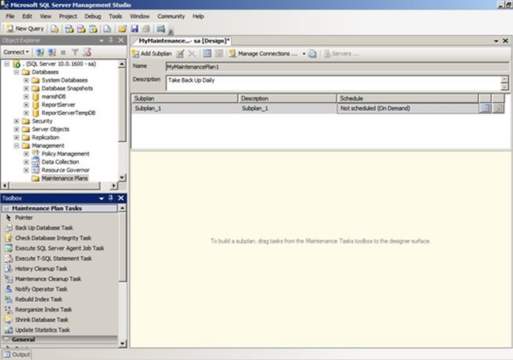This screenshot has width=513, height=360.
Task: Expand the Security folder node
Action: tap(17, 121)
